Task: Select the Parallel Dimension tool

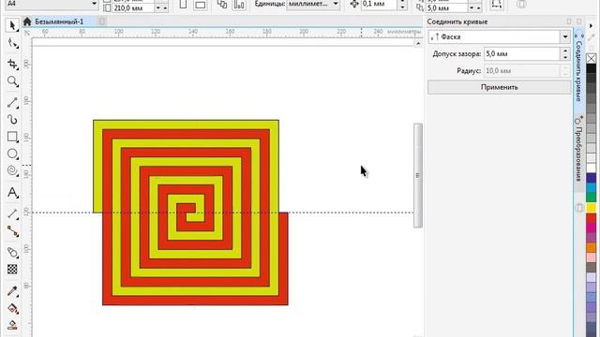Action: point(12,214)
